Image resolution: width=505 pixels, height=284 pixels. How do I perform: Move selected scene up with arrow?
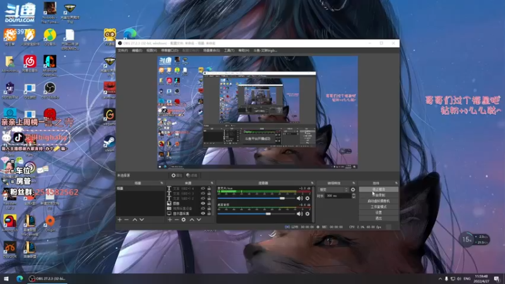pyautogui.click(x=135, y=220)
